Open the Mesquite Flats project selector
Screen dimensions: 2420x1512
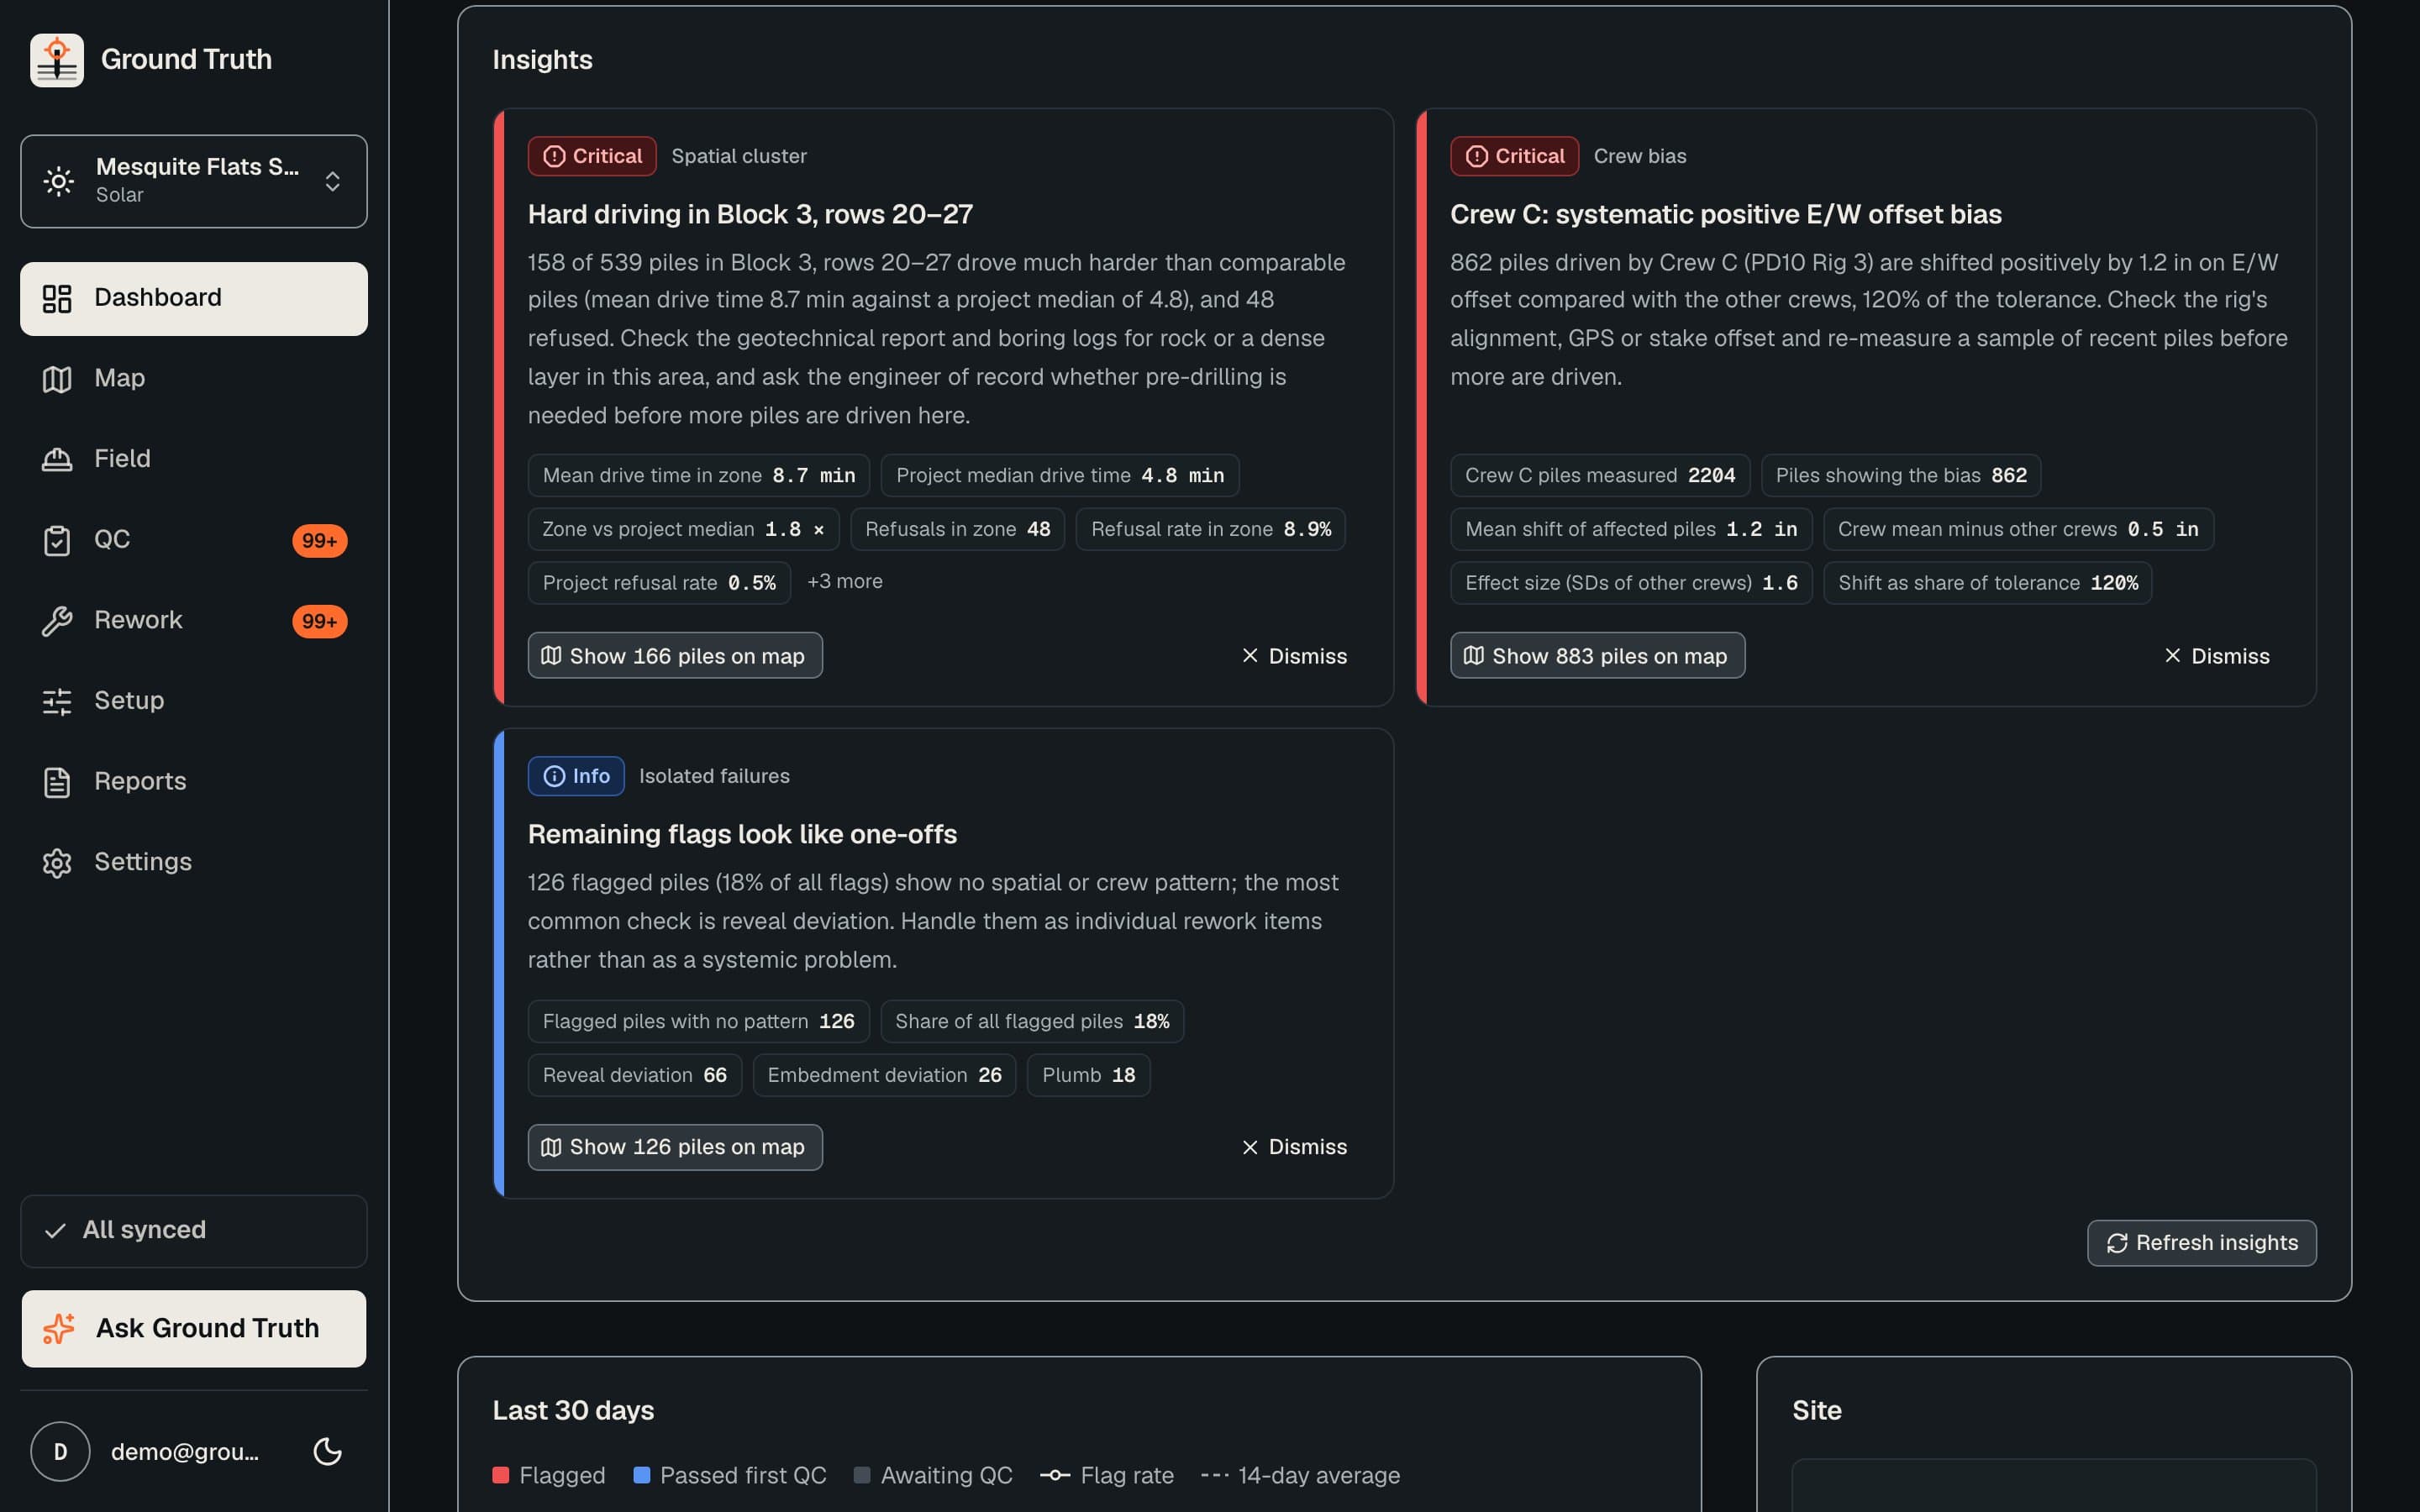(194, 181)
